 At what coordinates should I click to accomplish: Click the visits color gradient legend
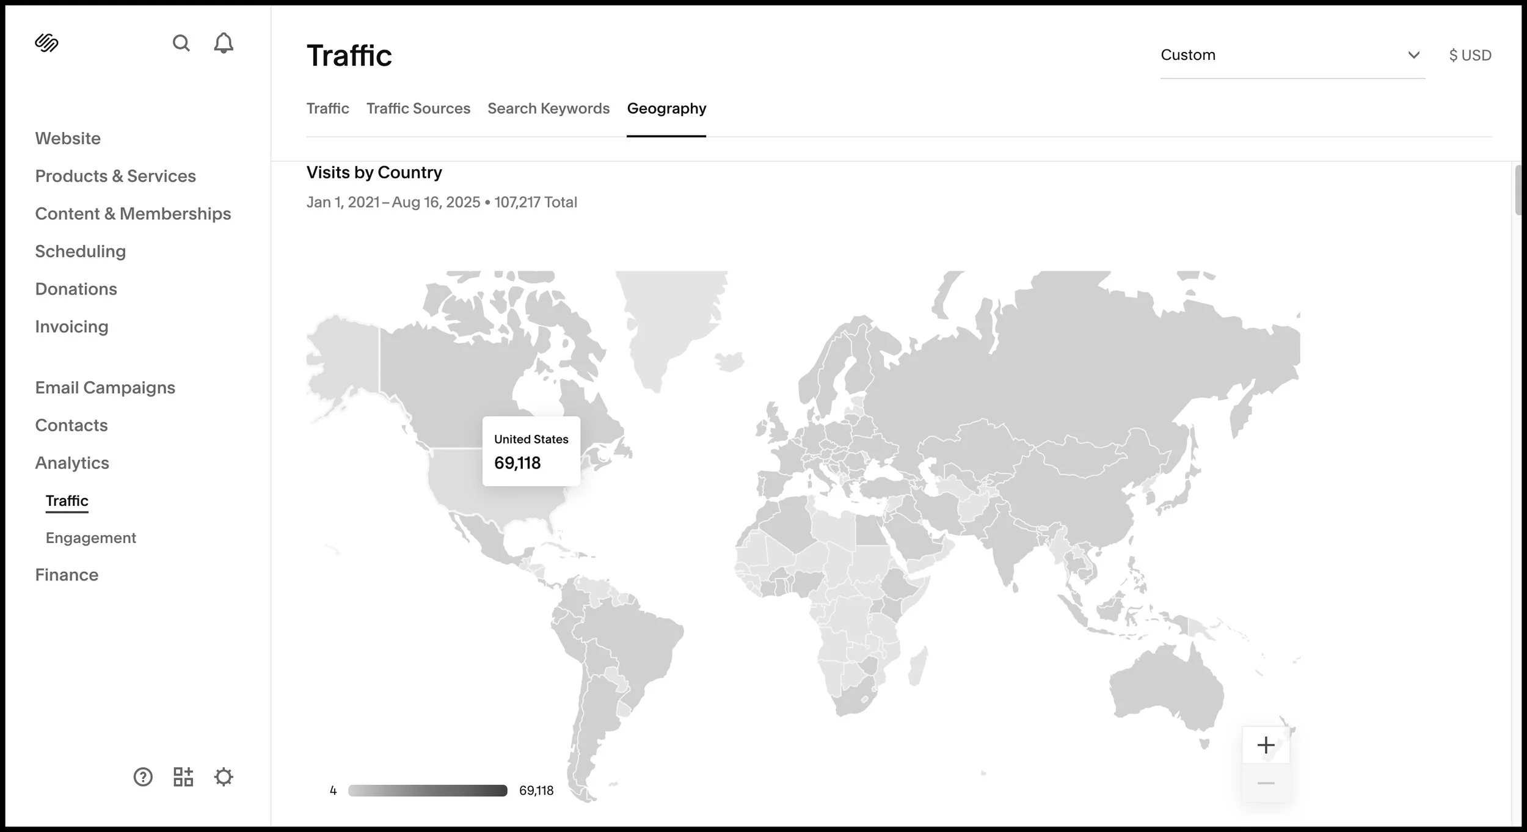pos(428,790)
